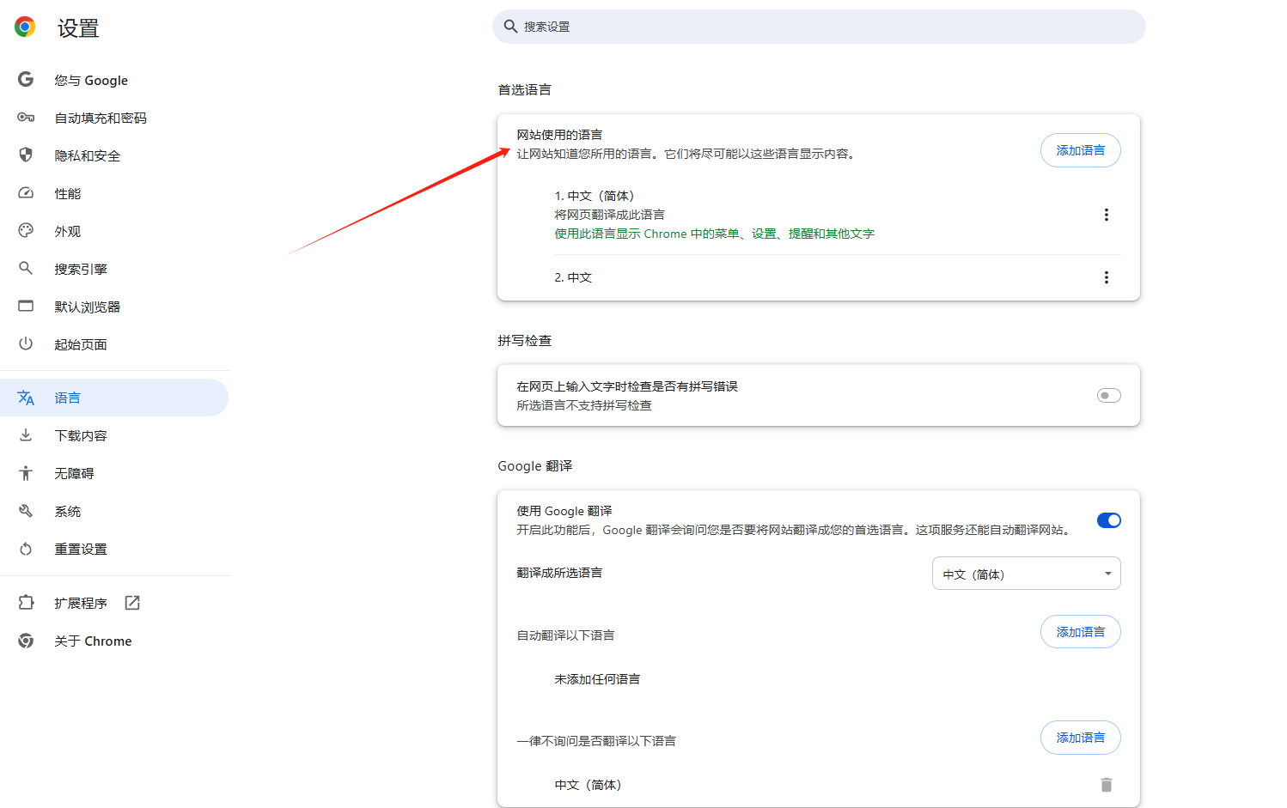Toggle the spell check switch
Image resolution: width=1287 pixels, height=808 pixels.
click(x=1109, y=396)
